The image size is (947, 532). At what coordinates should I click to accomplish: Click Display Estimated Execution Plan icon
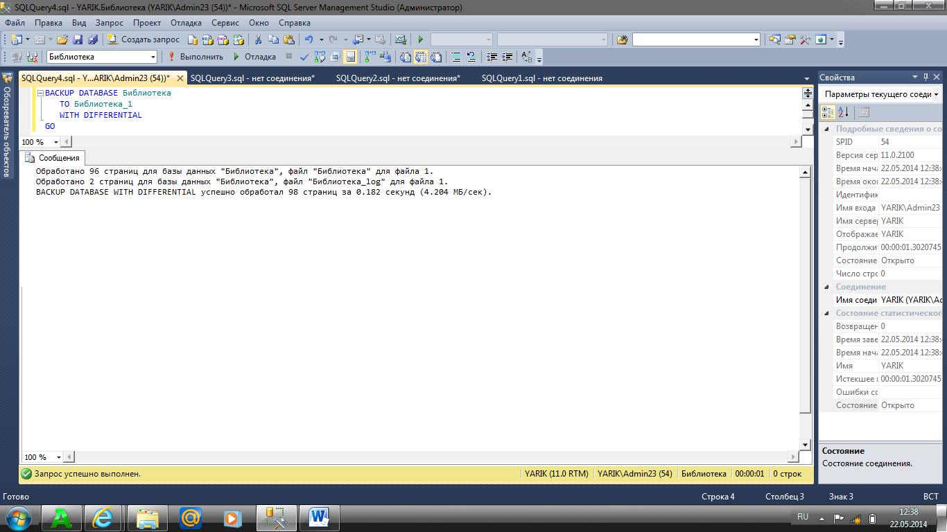coord(320,57)
